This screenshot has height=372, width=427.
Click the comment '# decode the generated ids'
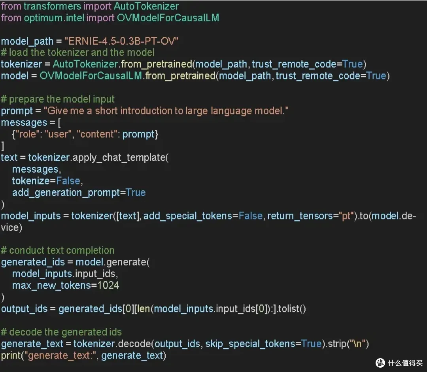tap(61, 332)
